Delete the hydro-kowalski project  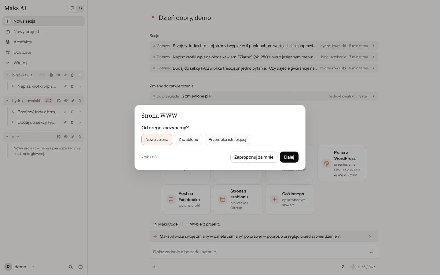click(x=80, y=101)
